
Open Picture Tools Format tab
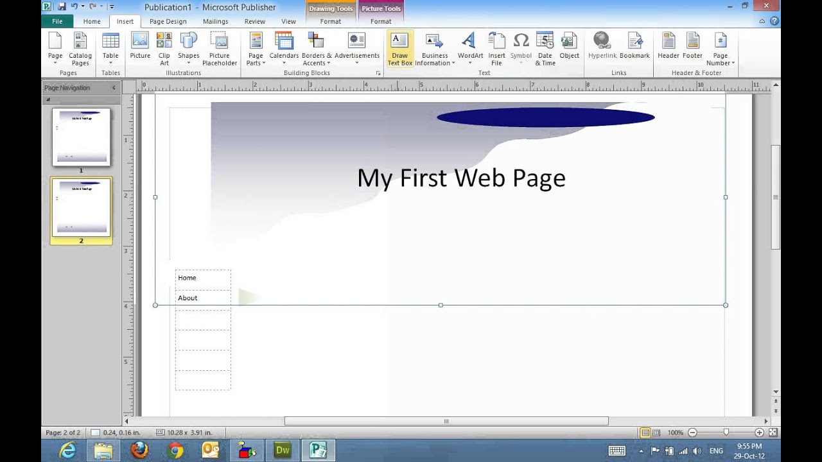(381, 21)
